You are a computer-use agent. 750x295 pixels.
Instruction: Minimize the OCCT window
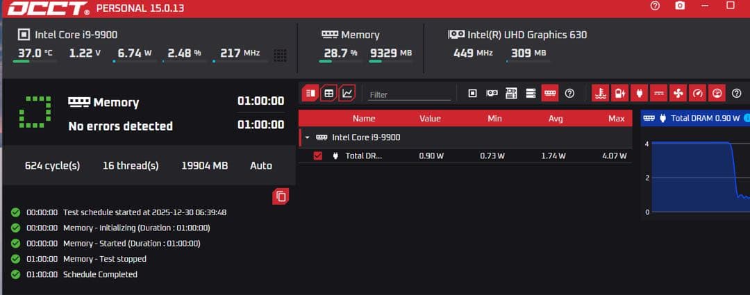coord(705,6)
